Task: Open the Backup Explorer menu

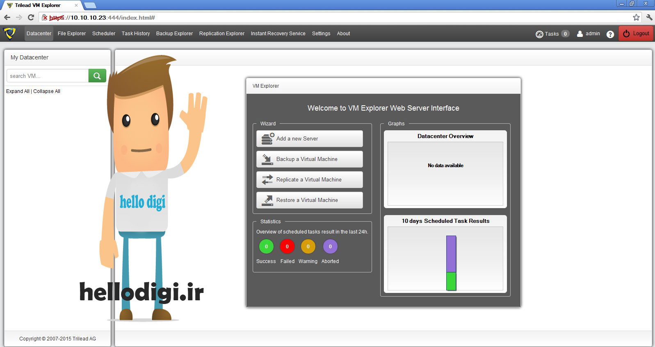Action: (174, 34)
